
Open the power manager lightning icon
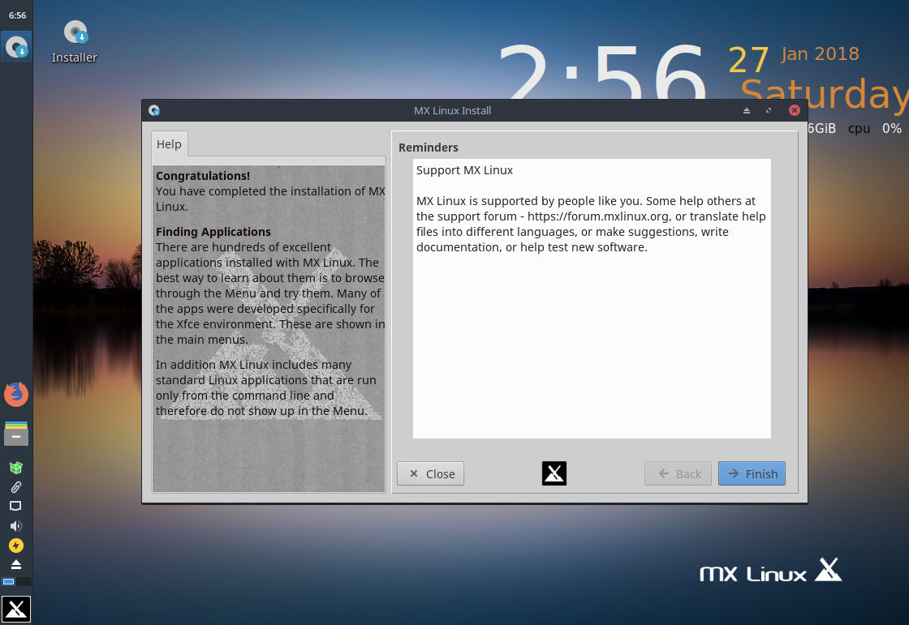16,545
